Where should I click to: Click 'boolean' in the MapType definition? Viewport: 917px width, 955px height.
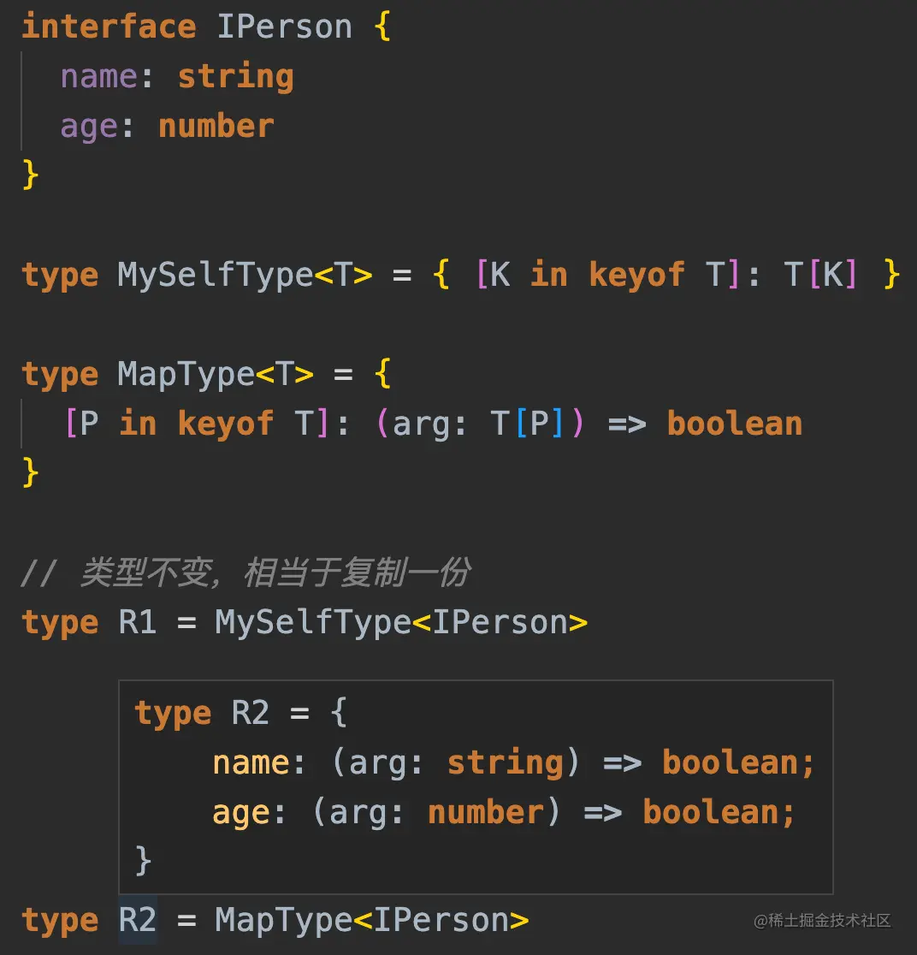coord(735,424)
